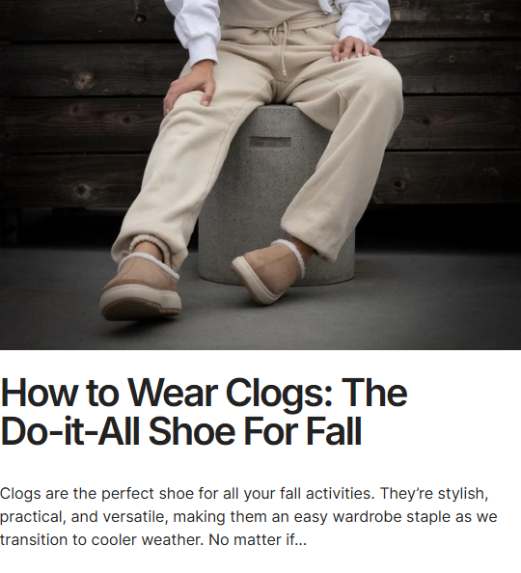Click the word 'Clogs:' in the headline

279,394
